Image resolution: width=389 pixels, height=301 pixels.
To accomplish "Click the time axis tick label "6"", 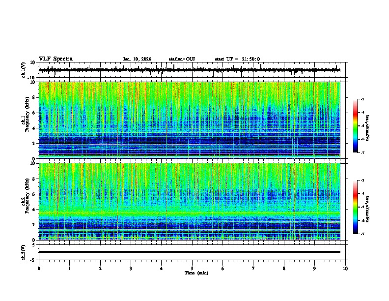I will [223, 269].
